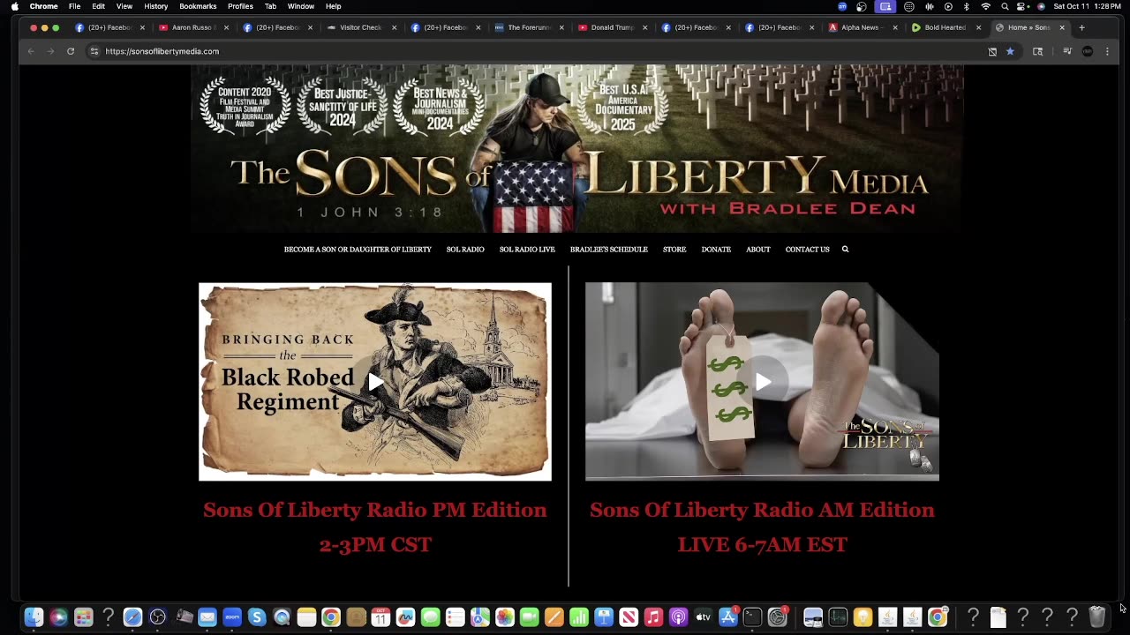Open Launchpad from the dock
1130x635 pixels.
[x=83, y=617]
